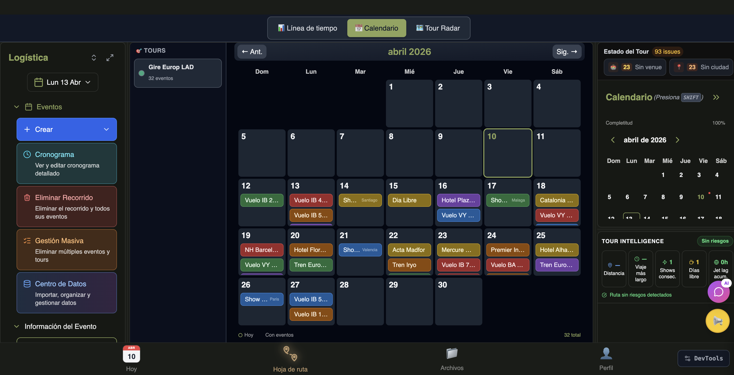Click the Distancia location metric icon
Screen dimensions: 734x375
[610, 265]
